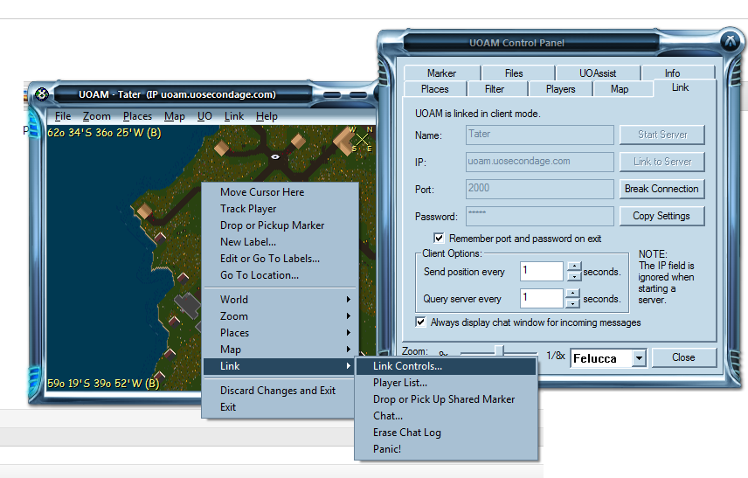Expand the Places submenu in context menu
Viewport: 748px width, 478px height.
tap(280, 333)
